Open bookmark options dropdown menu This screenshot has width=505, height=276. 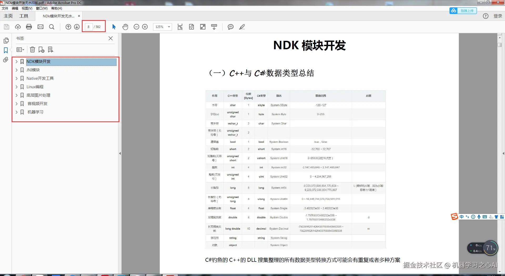click(x=20, y=50)
